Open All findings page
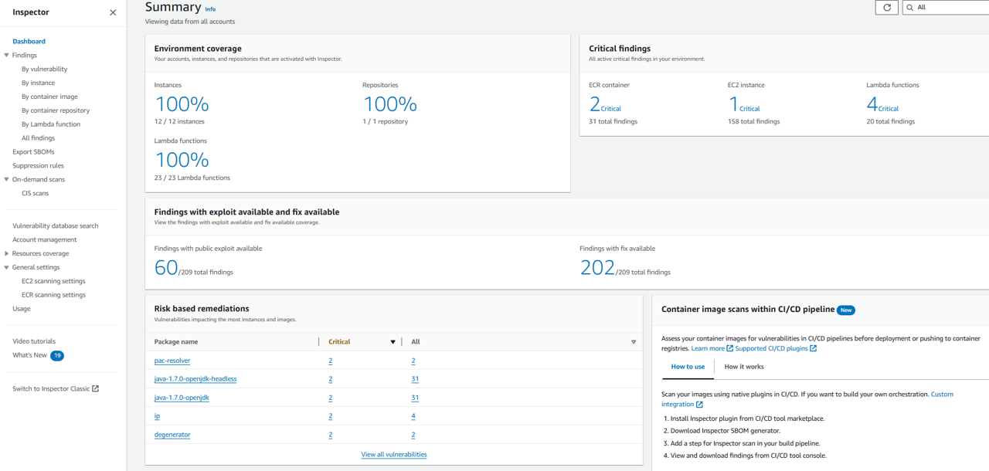The width and height of the screenshot is (989, 471). pyautogui.click(x=38, y=138)
